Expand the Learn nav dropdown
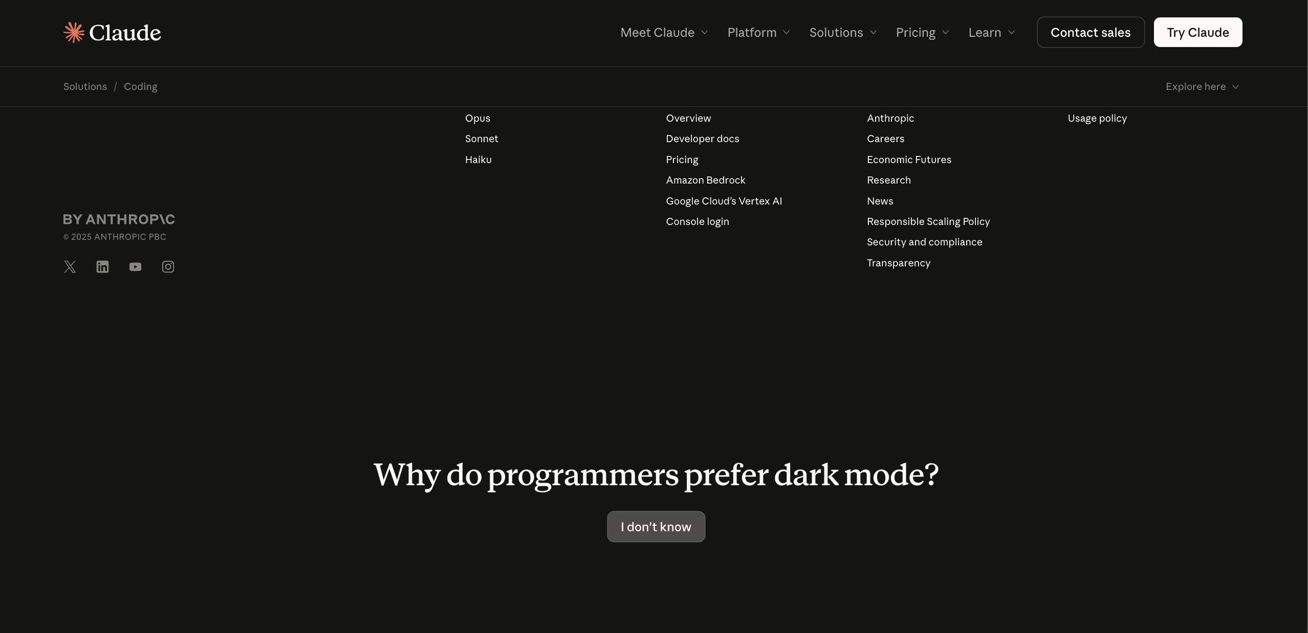The width and height of the screenshot is (1308, 633). coord(991,32)
